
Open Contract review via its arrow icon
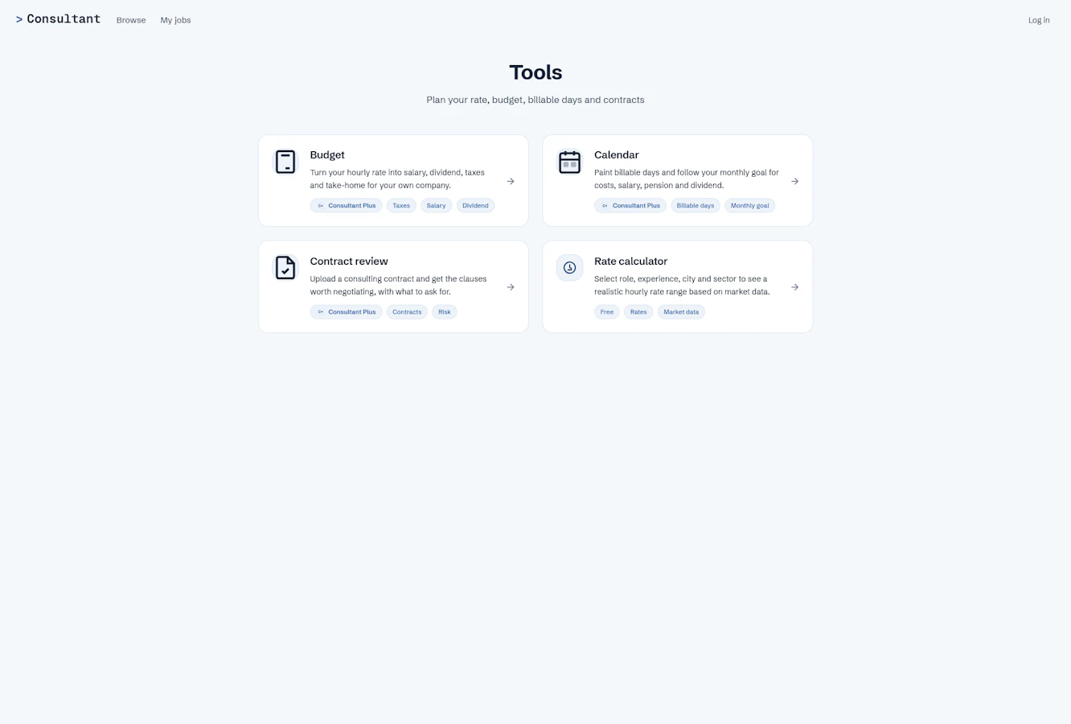511,287
